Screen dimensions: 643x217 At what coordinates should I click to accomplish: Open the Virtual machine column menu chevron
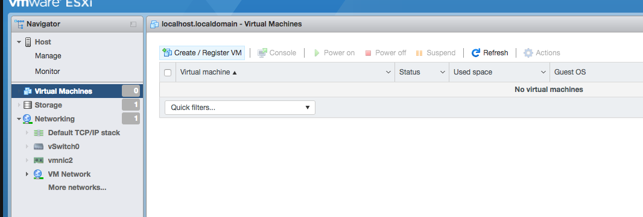click(388, 72)
